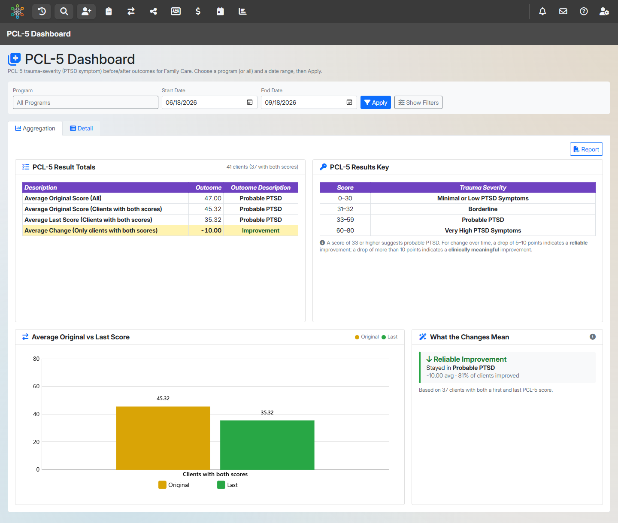Click the Description column header
618x523 pixels.
tap(106, 187)
